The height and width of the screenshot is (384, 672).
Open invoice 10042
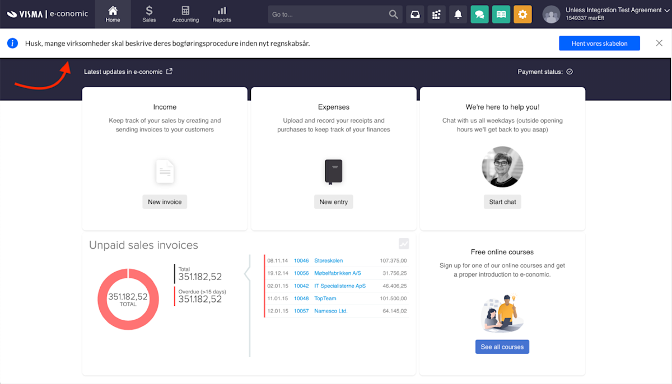(x=301, y=286)
